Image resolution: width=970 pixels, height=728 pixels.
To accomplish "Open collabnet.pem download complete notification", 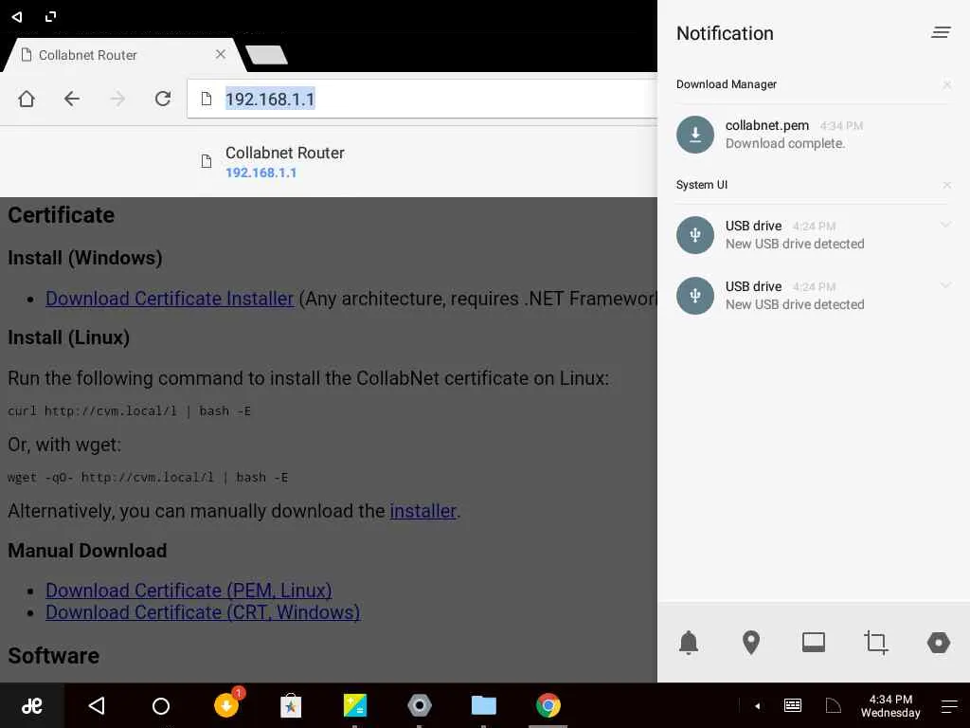I will tap(814, 135).
